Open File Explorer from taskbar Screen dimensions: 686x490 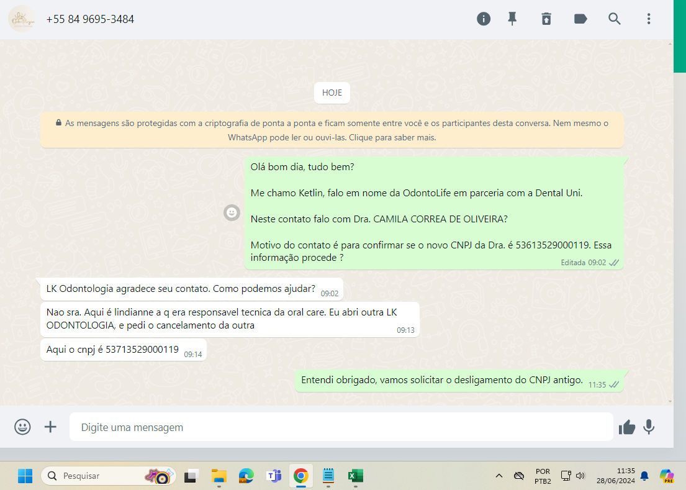point(219,476)
